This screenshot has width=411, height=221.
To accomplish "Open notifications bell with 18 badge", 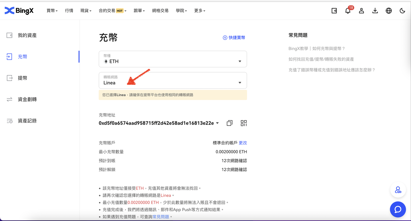I will 348,11.
